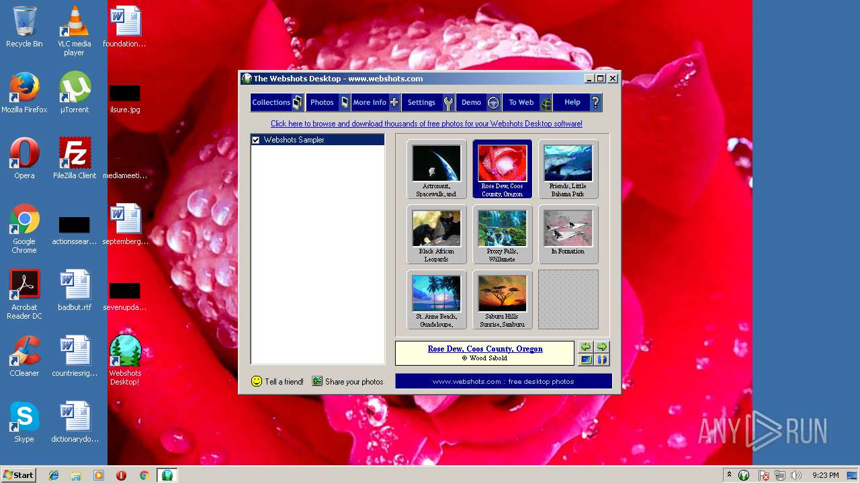The height and width of the screenshot is (484, 860).
Task: Select the Proxy Falls, Willamete thumbnail
Action: point(502,234)
